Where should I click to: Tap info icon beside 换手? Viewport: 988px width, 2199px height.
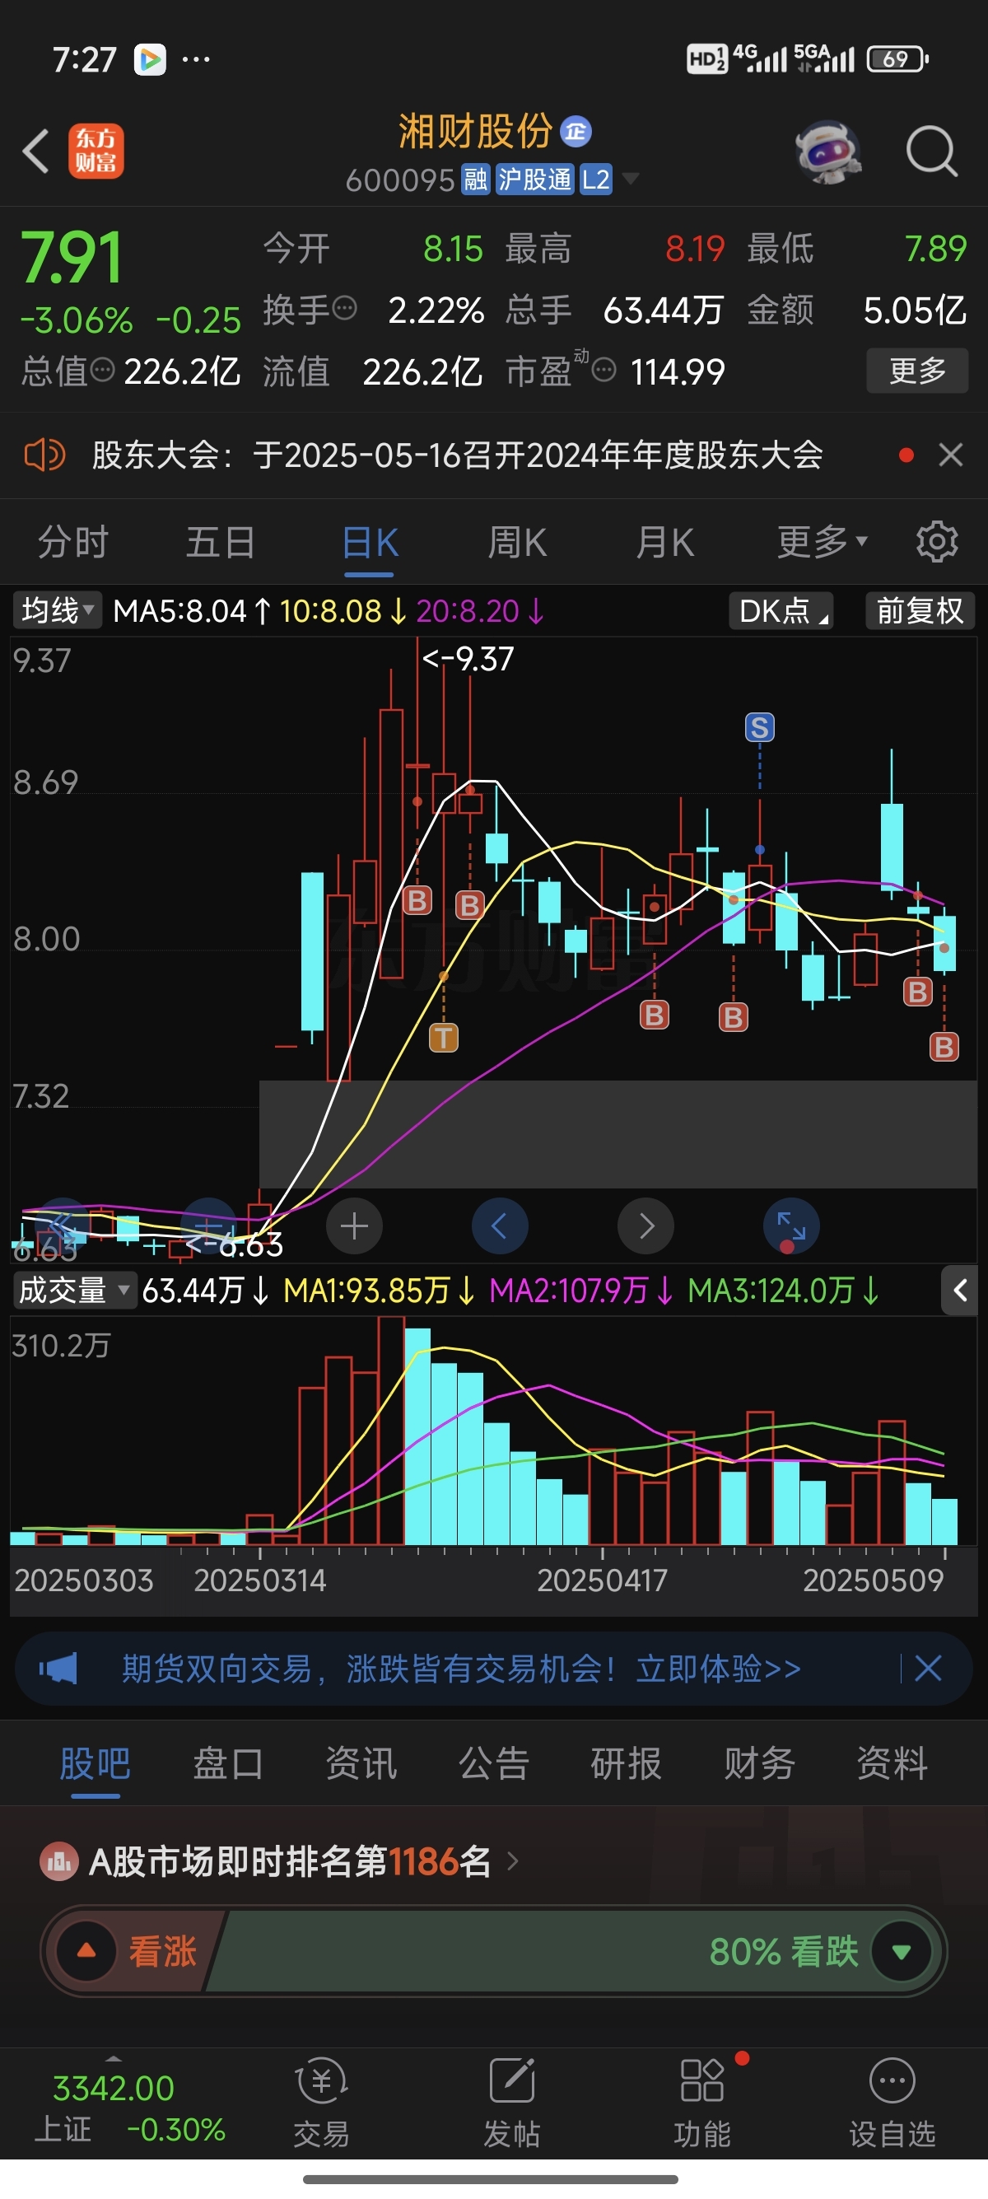tap(345, 308)
